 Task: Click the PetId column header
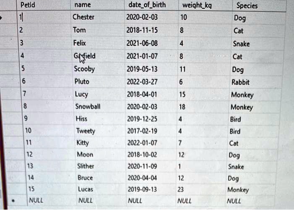coord(29,6)
